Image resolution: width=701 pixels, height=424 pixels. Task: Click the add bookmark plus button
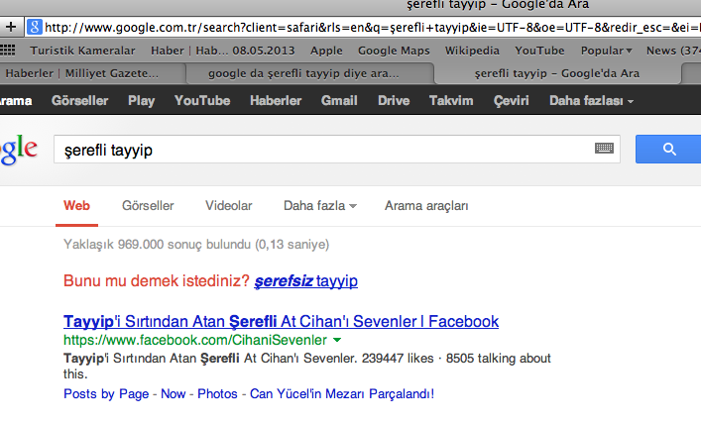(12, 27)
